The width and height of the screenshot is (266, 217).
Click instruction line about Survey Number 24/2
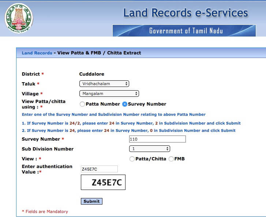[131, 123]
